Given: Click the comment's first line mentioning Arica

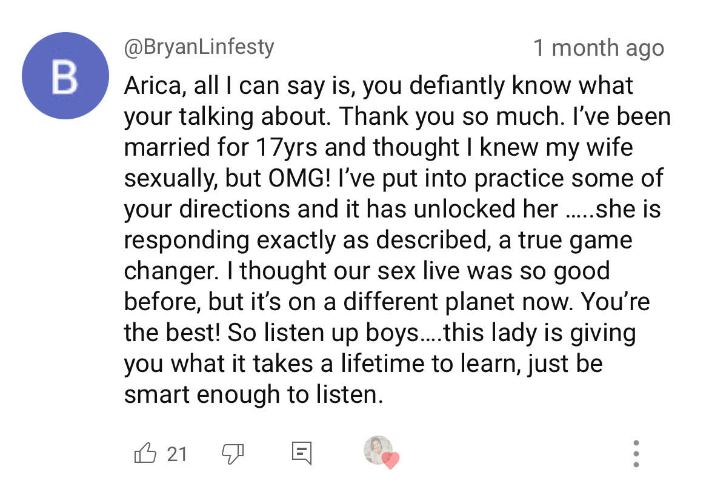Looking at the screenshot, I should point(379,85).
